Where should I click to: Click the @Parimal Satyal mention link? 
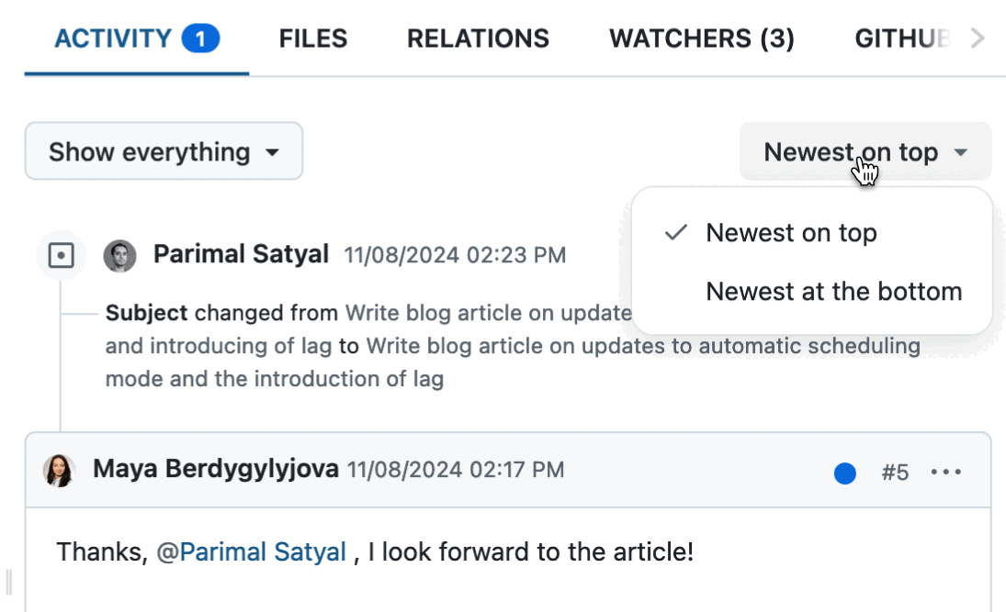click(x=262, y=551)
